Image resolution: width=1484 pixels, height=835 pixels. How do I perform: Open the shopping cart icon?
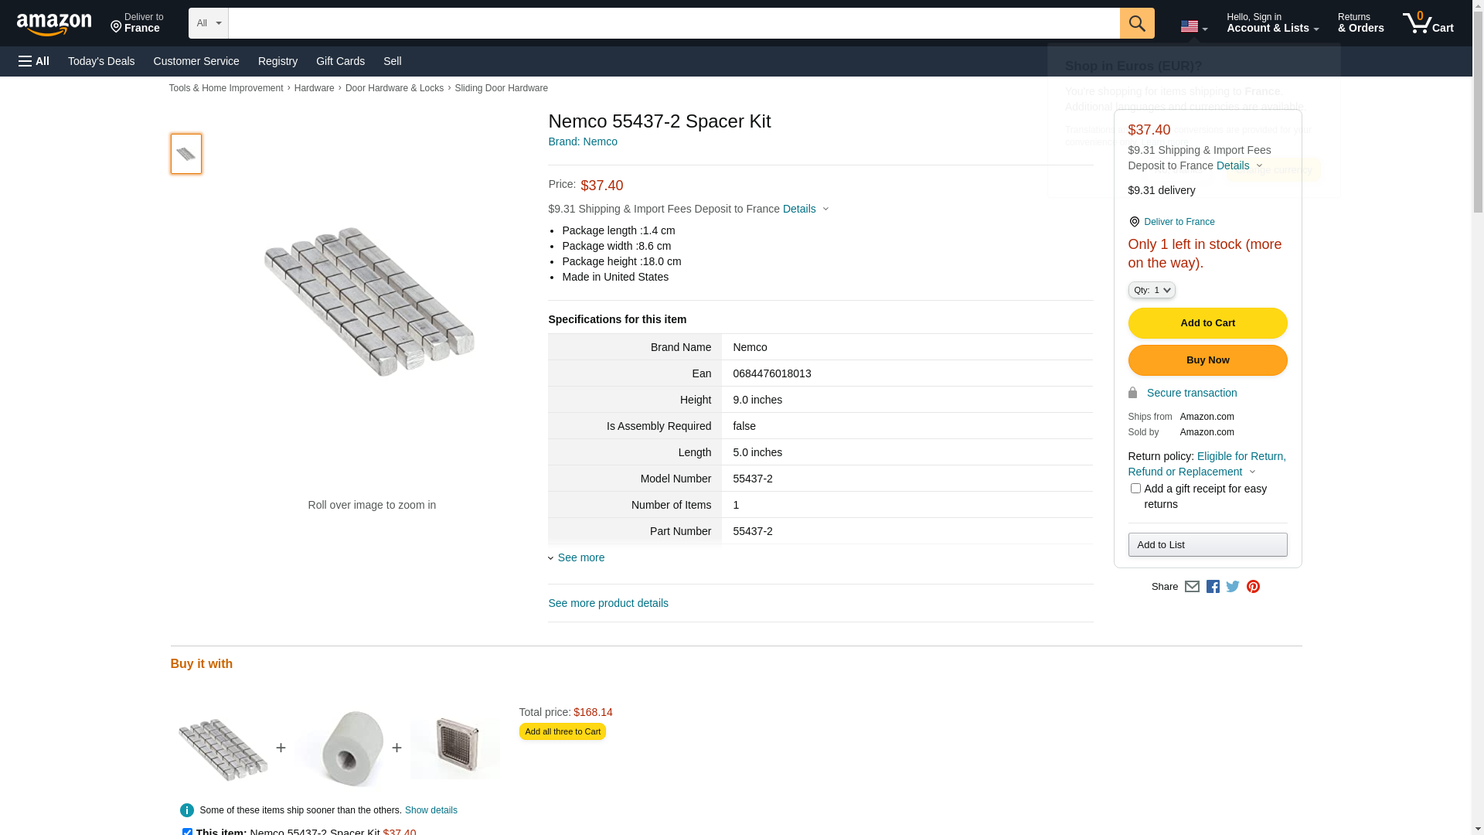coord(1428,23)
